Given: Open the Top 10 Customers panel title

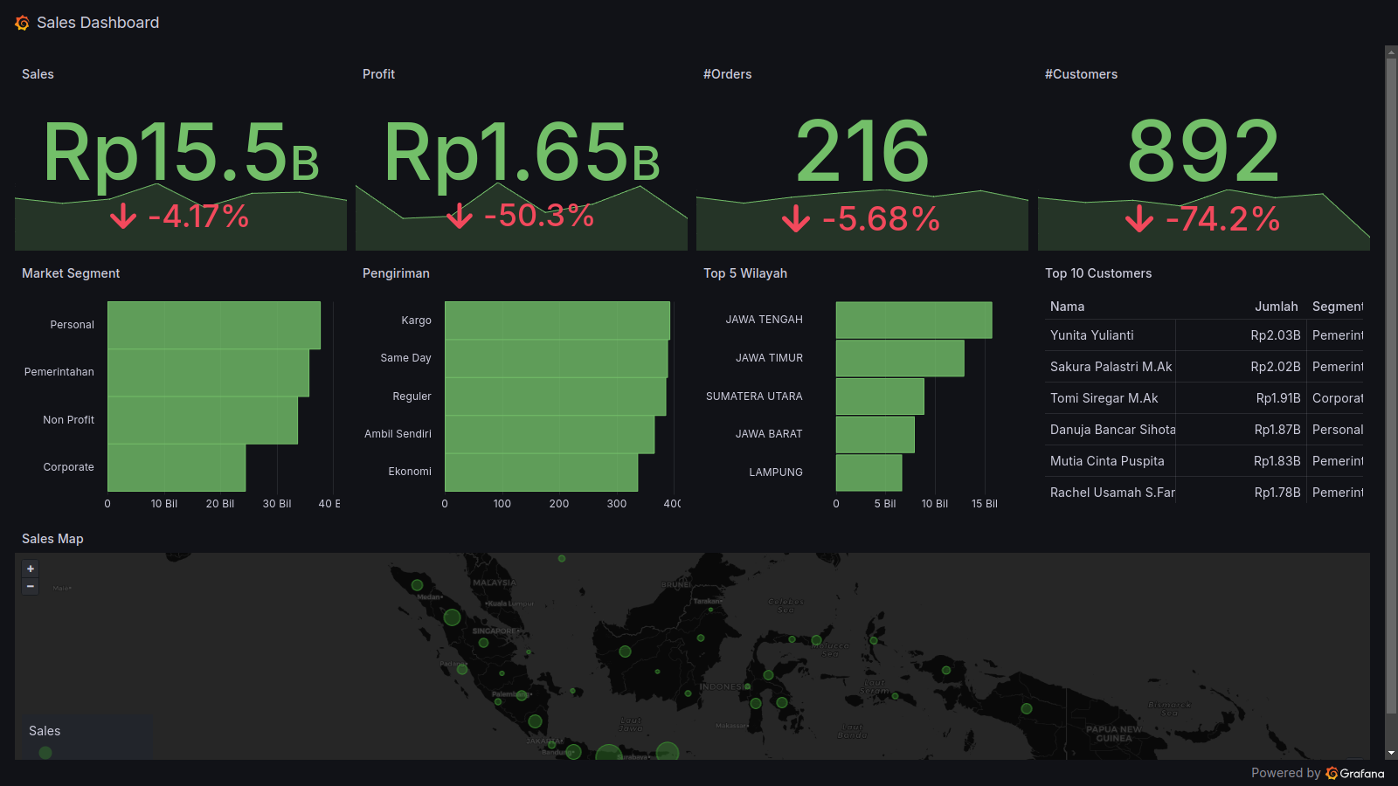Looking at the screenshot, I should coord(1097,273).
